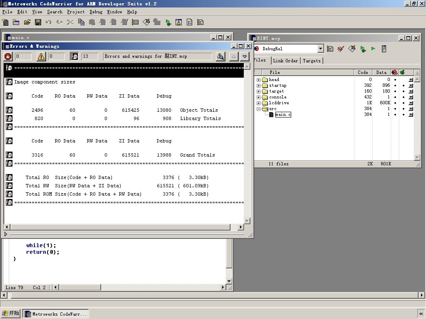426x319 pixels.
Task: Toggle the errors stop-hand filter button
Action: pos(8,56)
